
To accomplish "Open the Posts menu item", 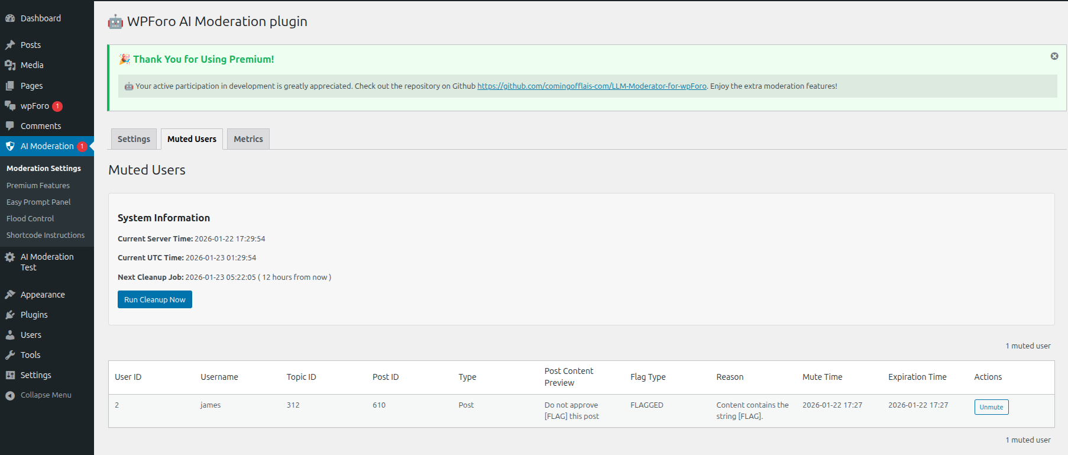I will (47, 45).
